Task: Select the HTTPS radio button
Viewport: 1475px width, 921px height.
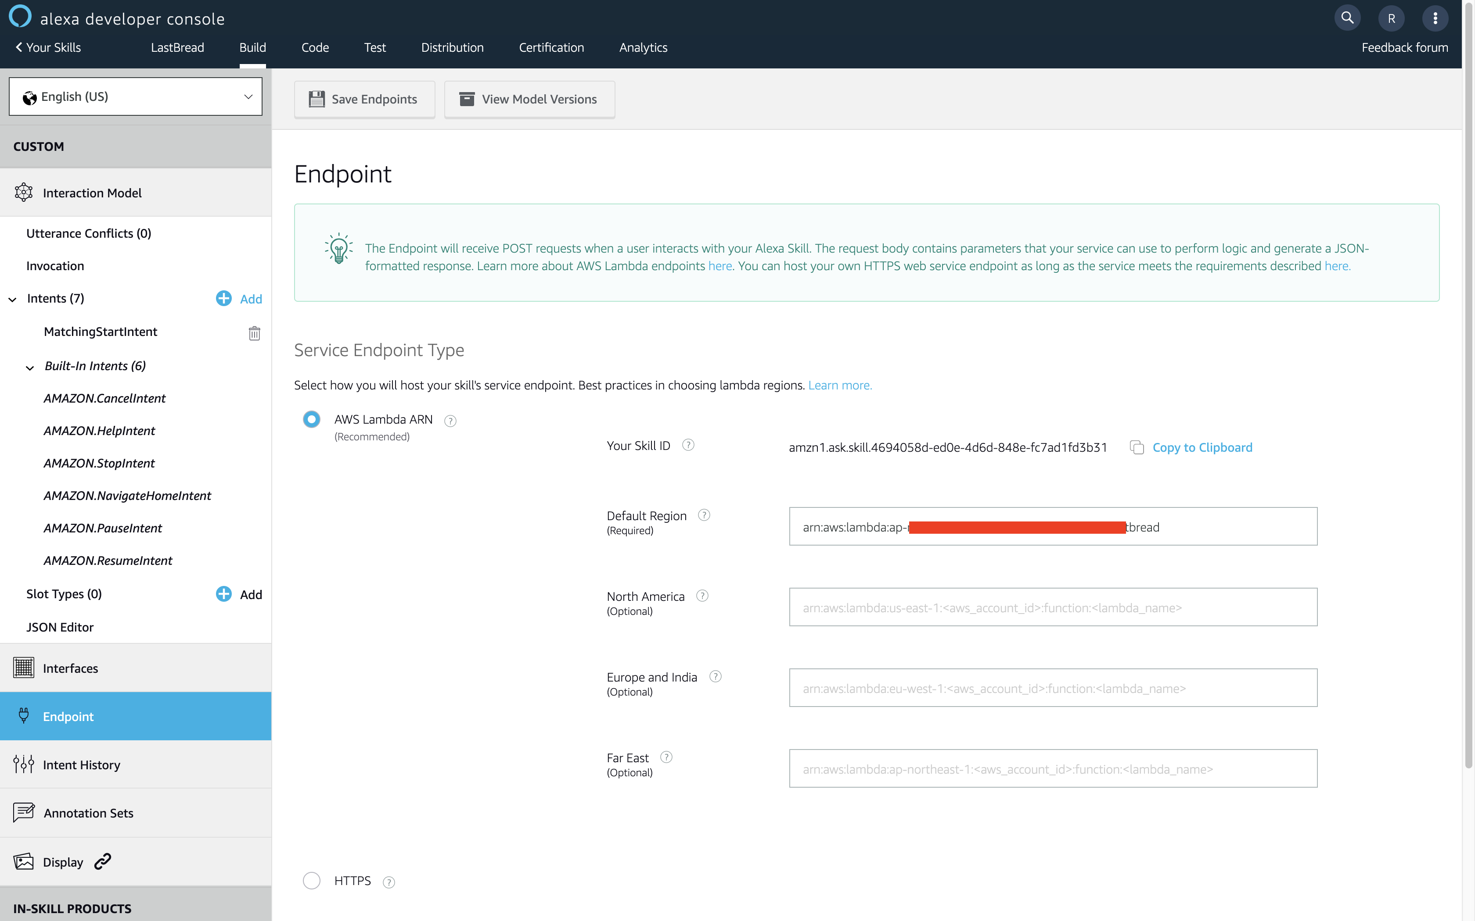Action: tap(311, 881)
